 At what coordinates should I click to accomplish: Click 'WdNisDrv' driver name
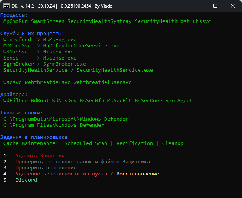click(65, 101)
